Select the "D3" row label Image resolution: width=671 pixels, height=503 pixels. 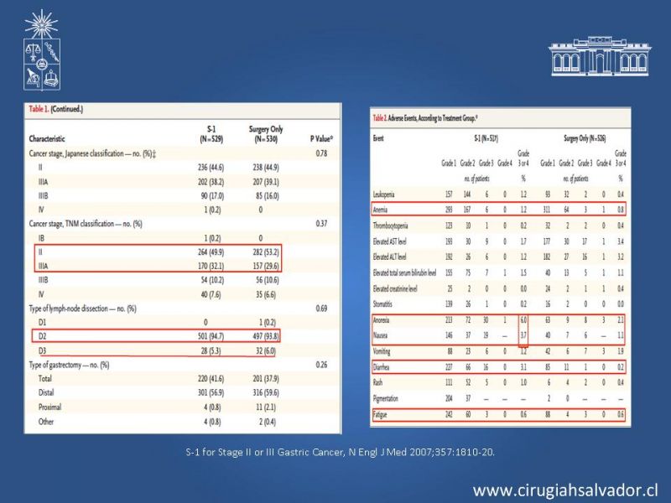[42, 350]
